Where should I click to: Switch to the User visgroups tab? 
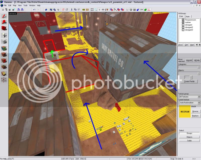(181, 16)
